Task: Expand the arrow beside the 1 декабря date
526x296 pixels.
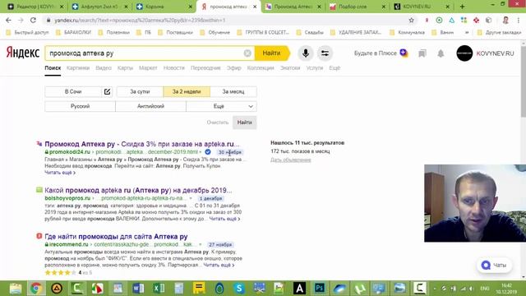Action: 191,198
